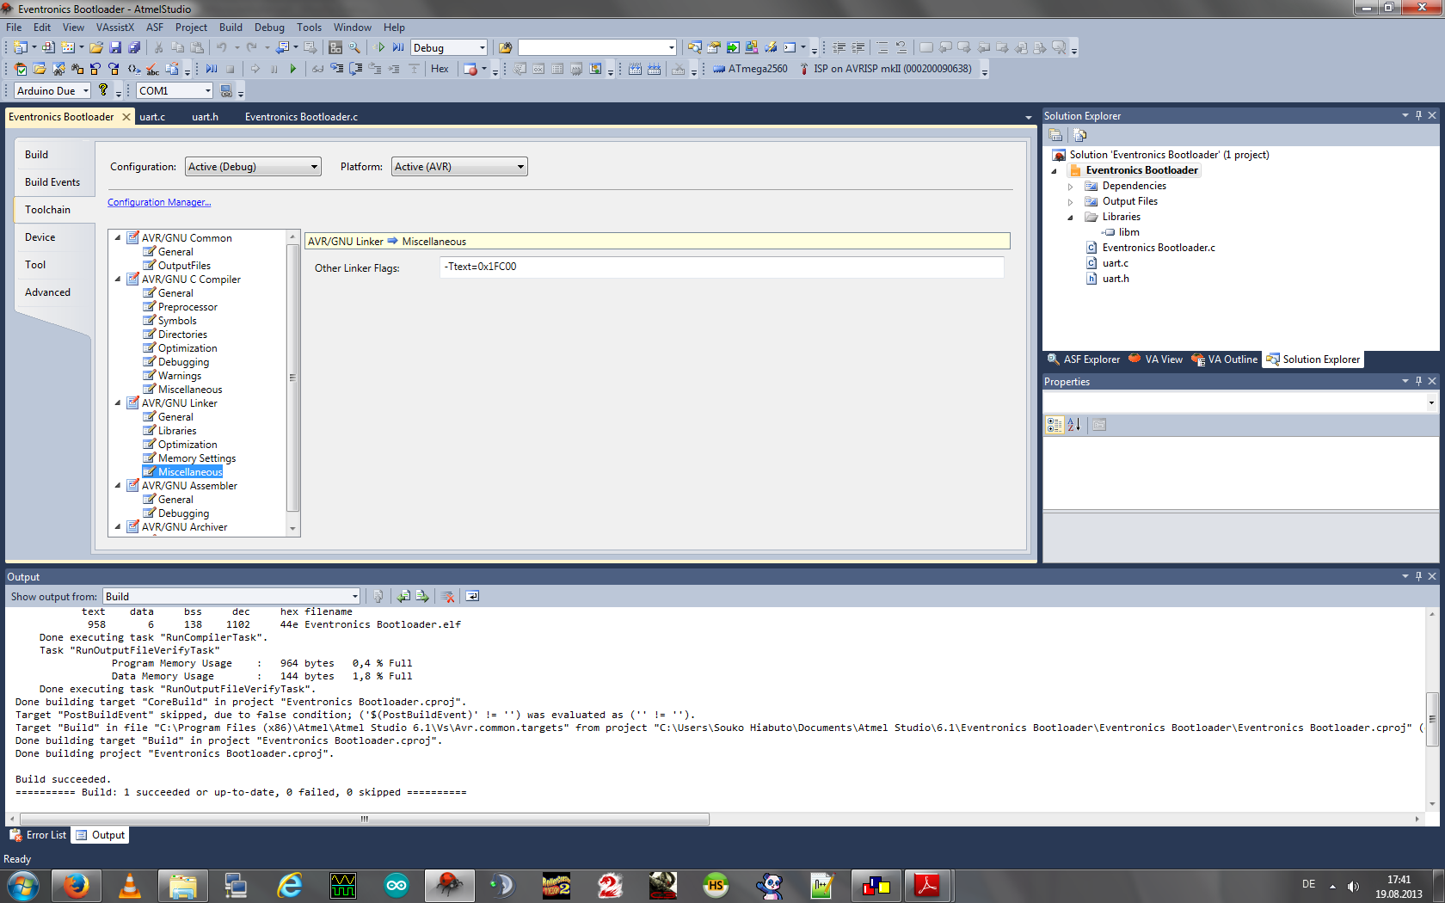1445x903 pixels.
Task: Open VLC media player from taskbar
Action: point(130,885)
